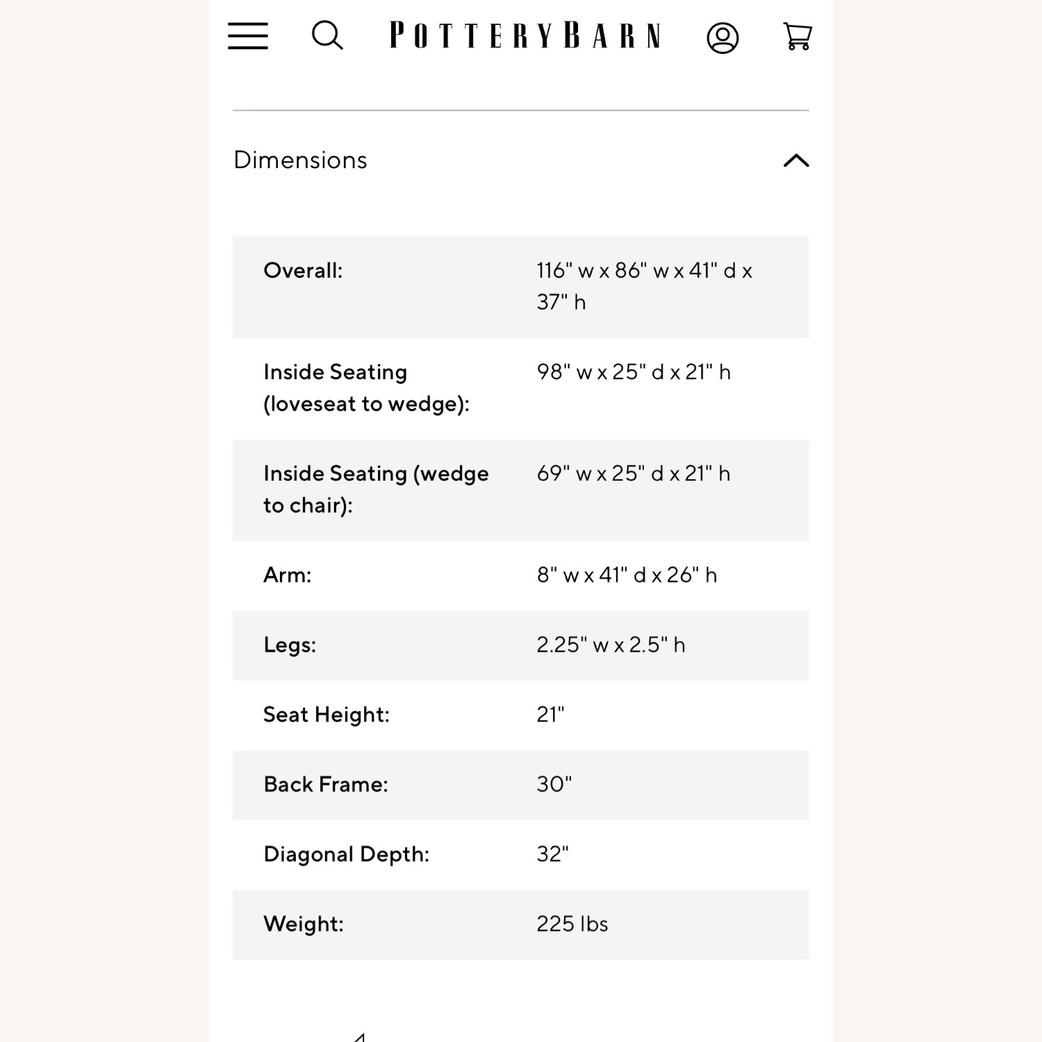Select the Arm dimension label
1042x1042 pixels.
pos(287,575)
